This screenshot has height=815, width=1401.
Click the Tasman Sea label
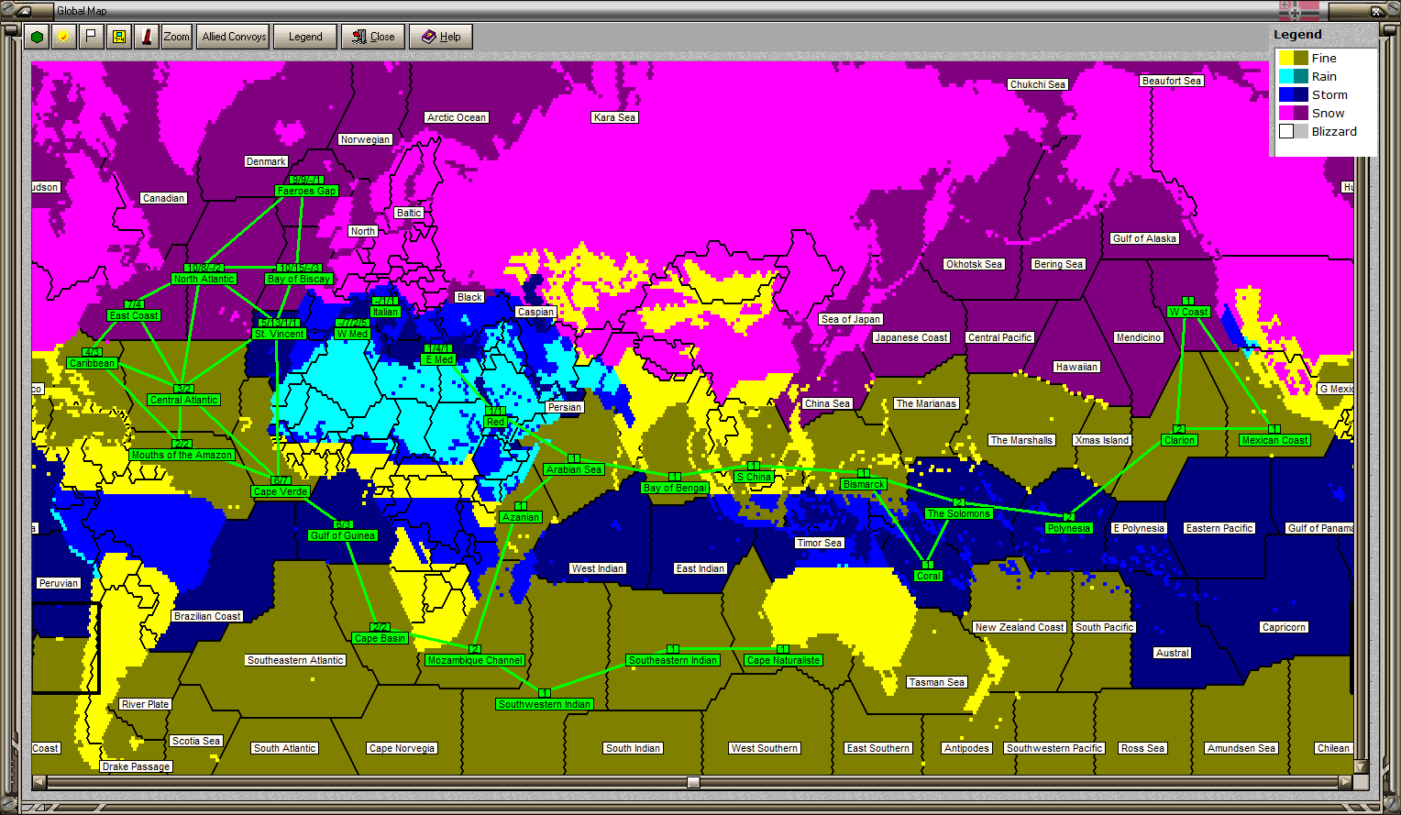pos(937,682)
